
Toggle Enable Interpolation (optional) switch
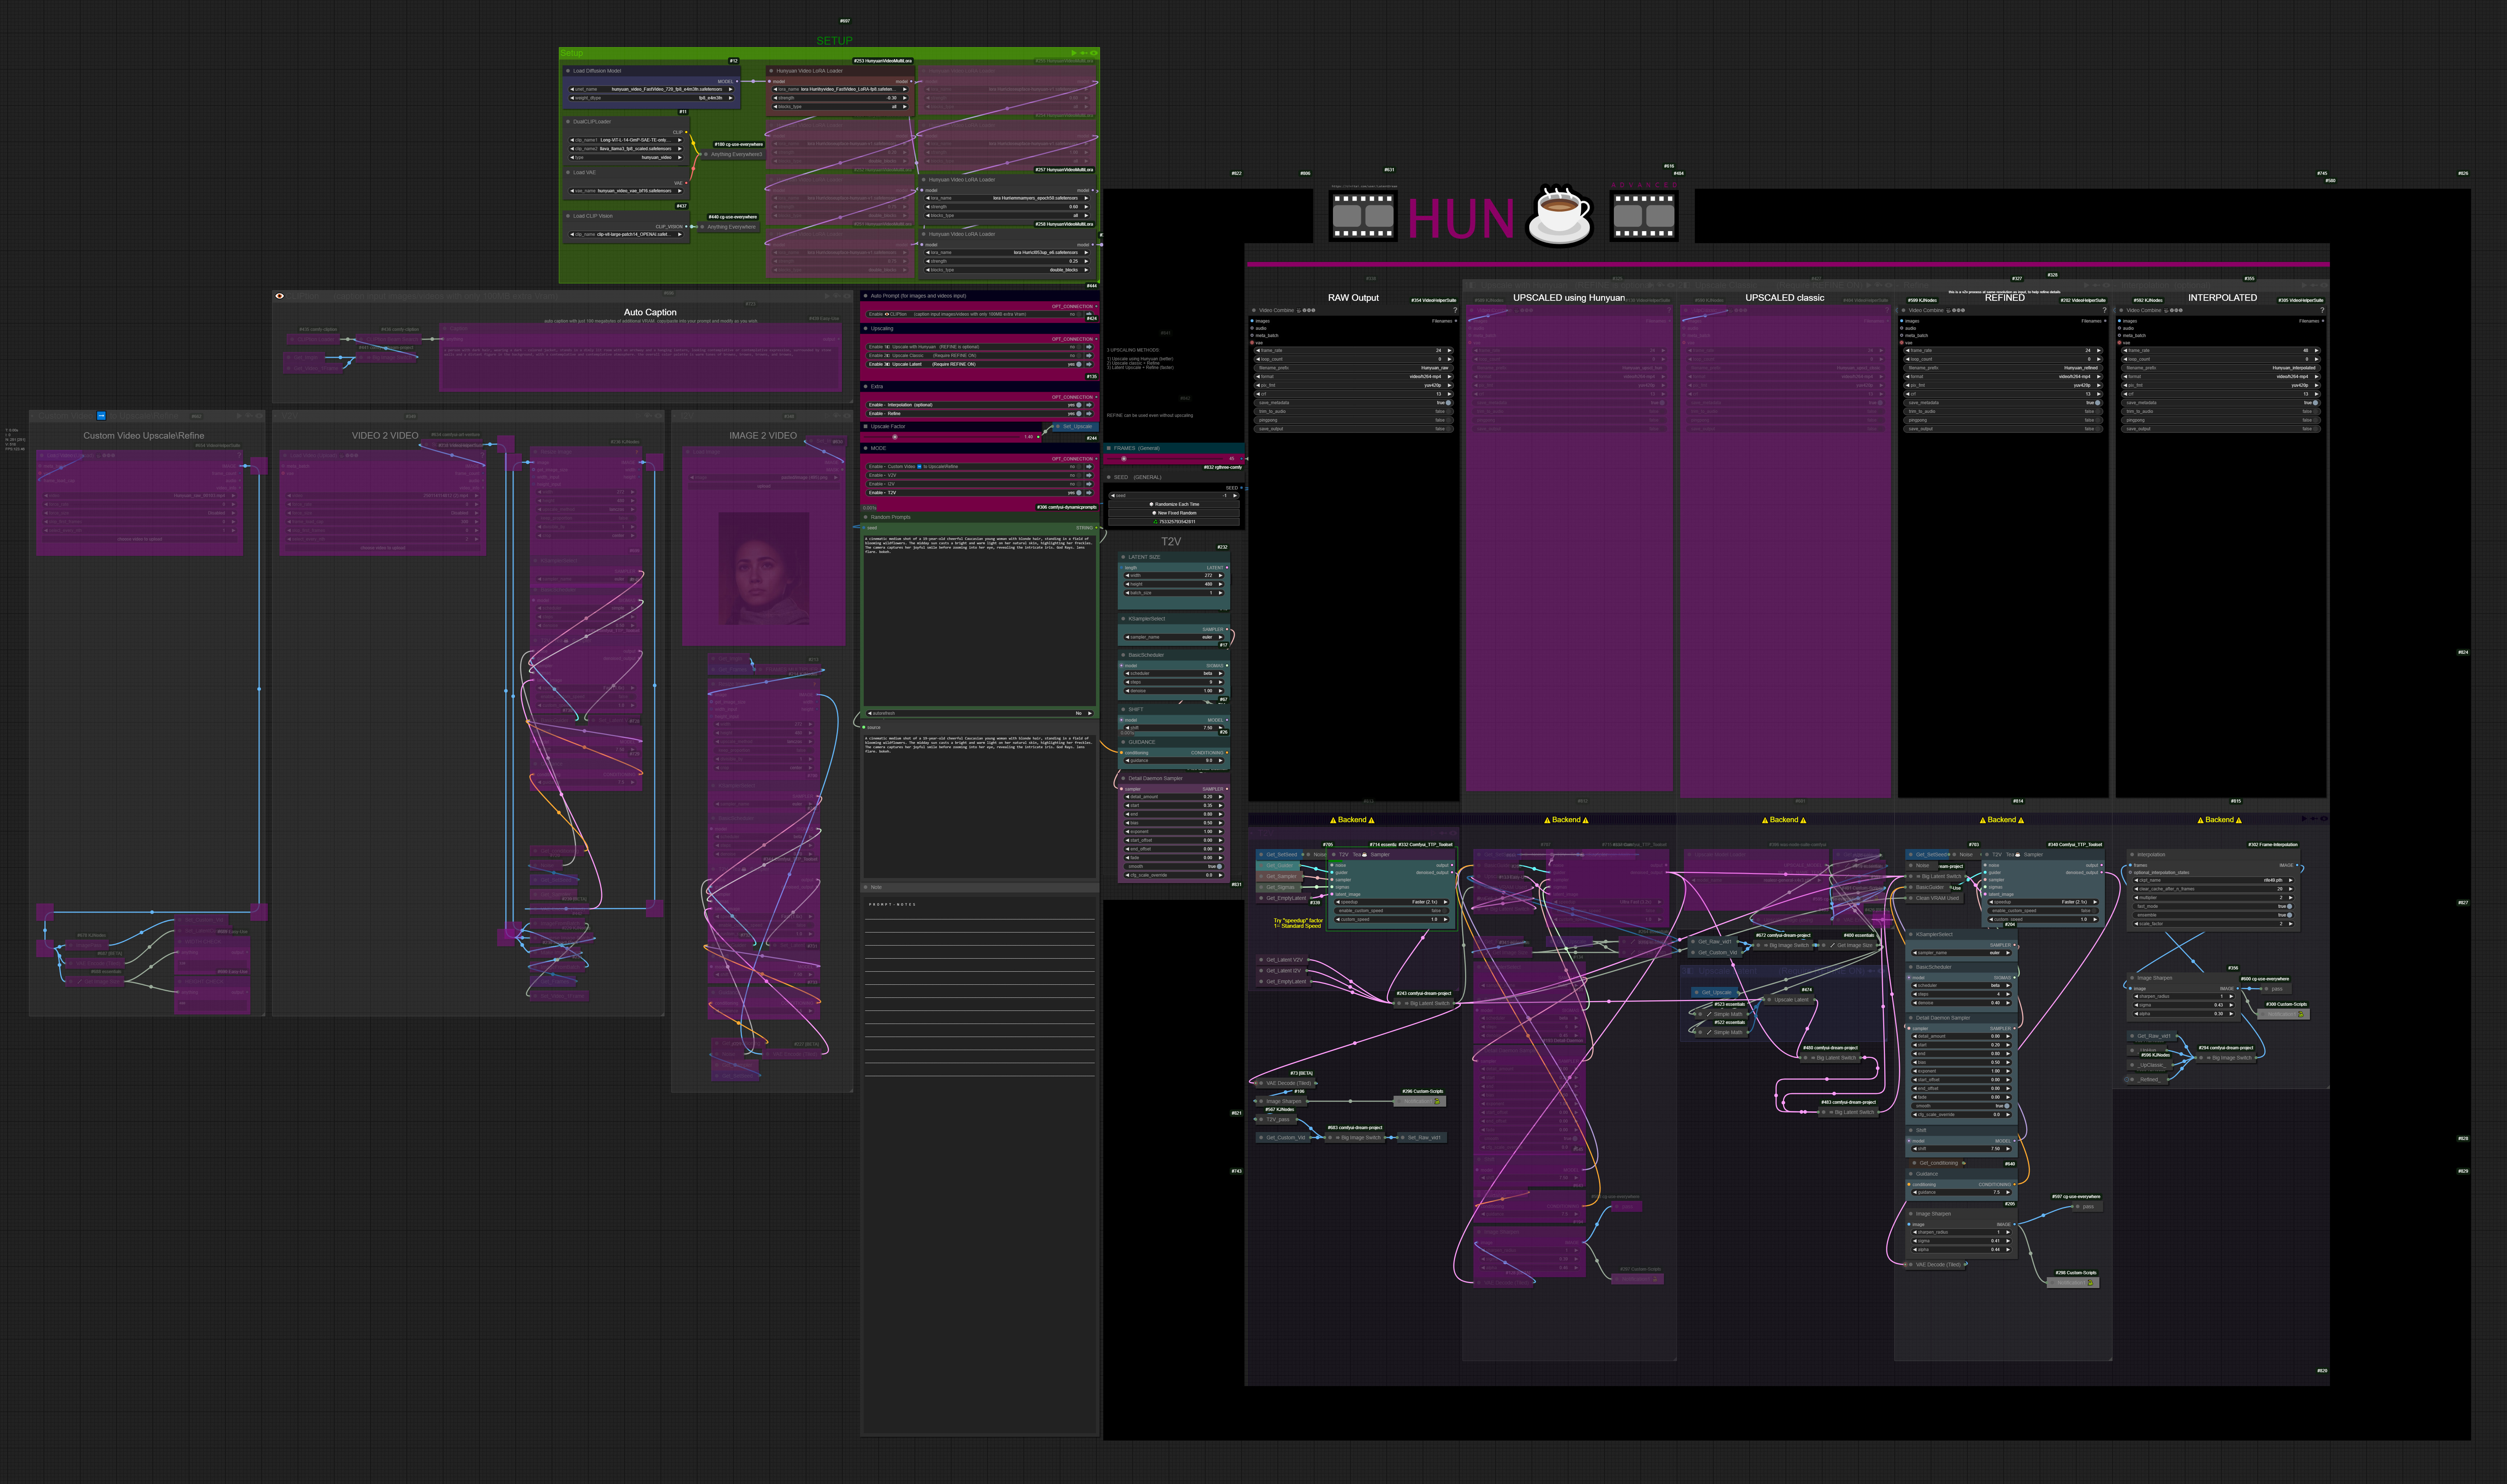[x=1079, y=405]
